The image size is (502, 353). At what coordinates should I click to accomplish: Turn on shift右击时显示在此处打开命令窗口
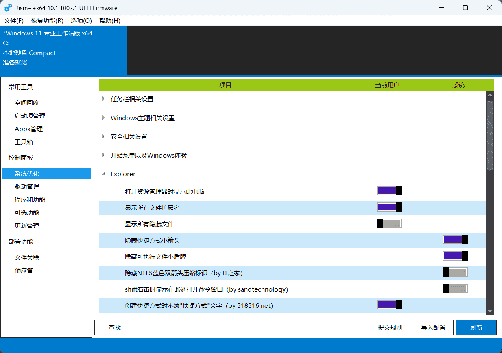(455, 288)
